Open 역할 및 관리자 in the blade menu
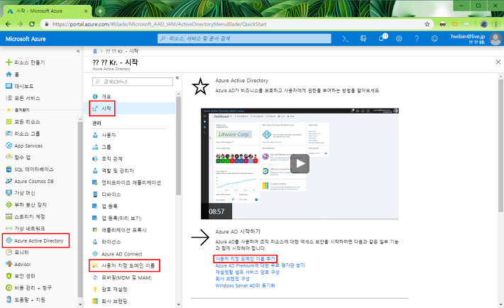504x308 pixels. tap(113, 171)
